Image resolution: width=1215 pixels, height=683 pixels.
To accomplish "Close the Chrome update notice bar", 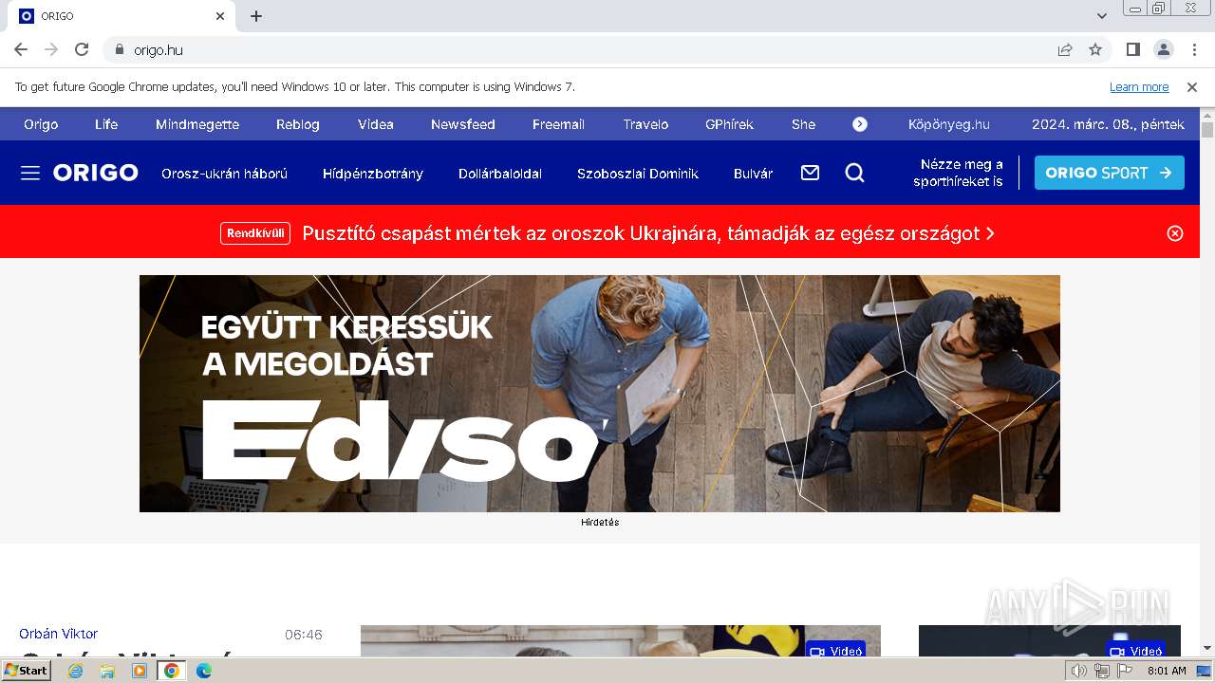I will click(x=1192, y=86).
